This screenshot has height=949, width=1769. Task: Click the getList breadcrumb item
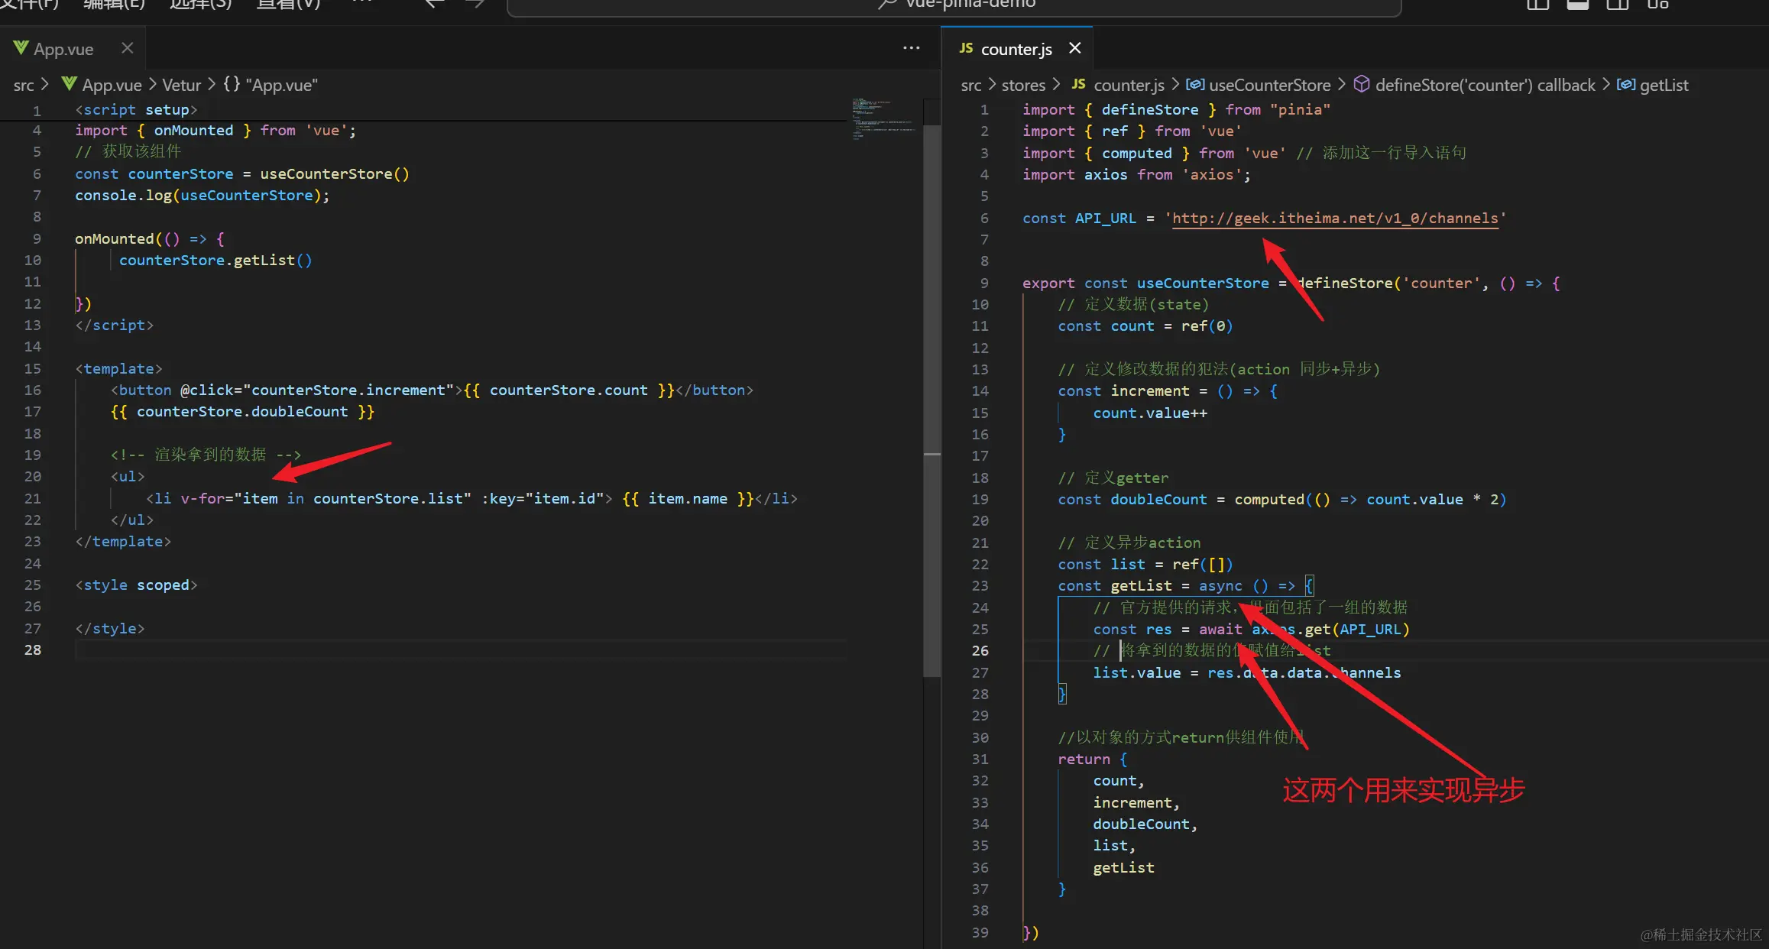tap(1664, 85)
